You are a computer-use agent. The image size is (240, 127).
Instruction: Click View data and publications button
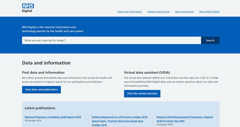(x=41, y=90)
